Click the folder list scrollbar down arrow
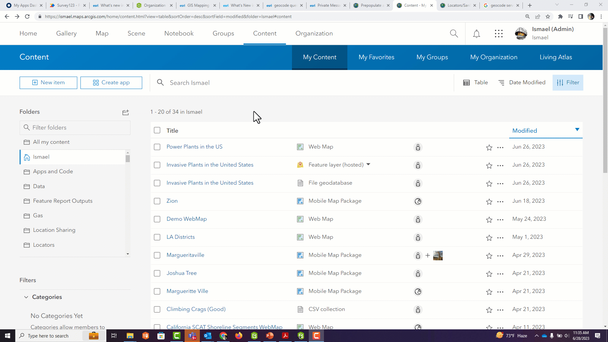The image size is (608, 342). (128, 254)
